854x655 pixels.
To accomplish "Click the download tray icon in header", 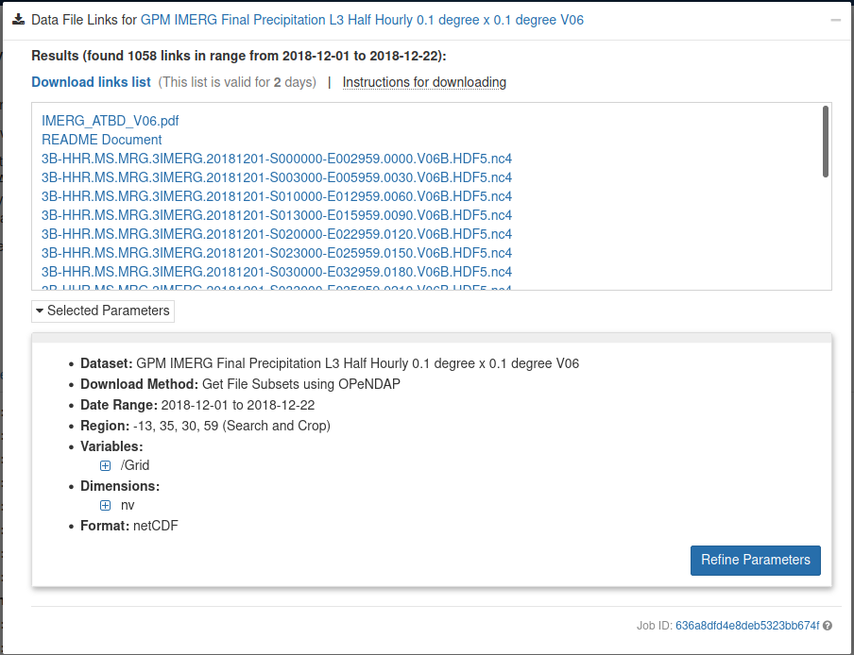I will point(19,20).
